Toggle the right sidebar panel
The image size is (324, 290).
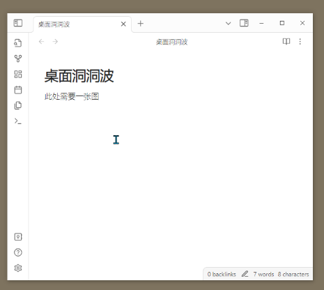point(244,23)
